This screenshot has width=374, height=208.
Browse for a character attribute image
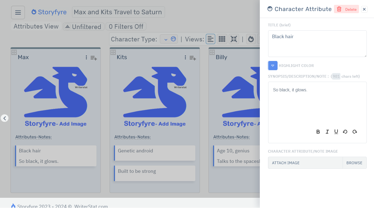[x=354, y=163]
